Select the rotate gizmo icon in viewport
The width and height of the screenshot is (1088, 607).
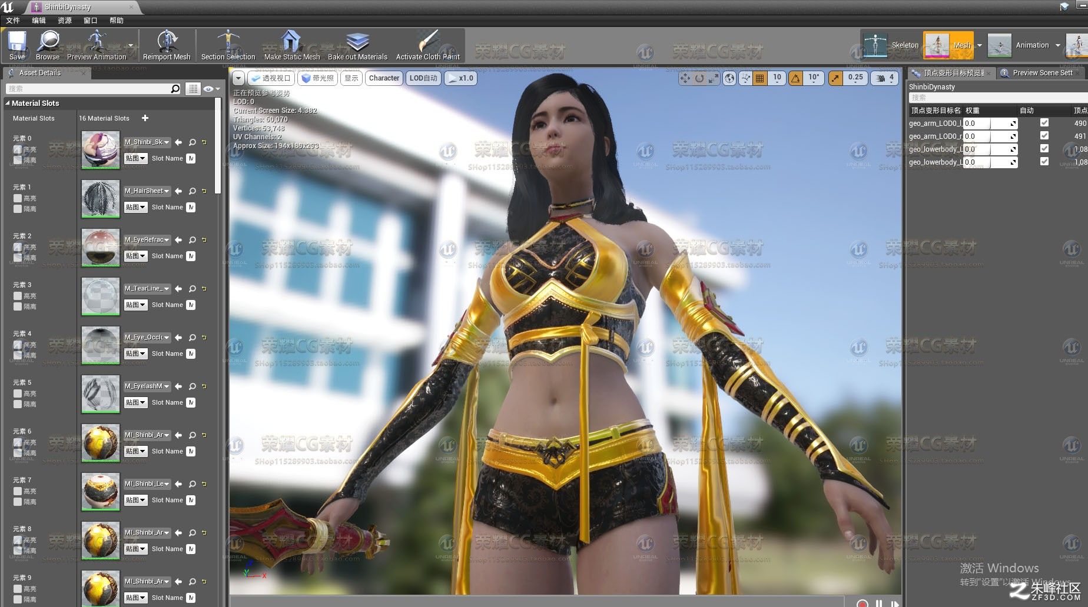click(699, 78)
